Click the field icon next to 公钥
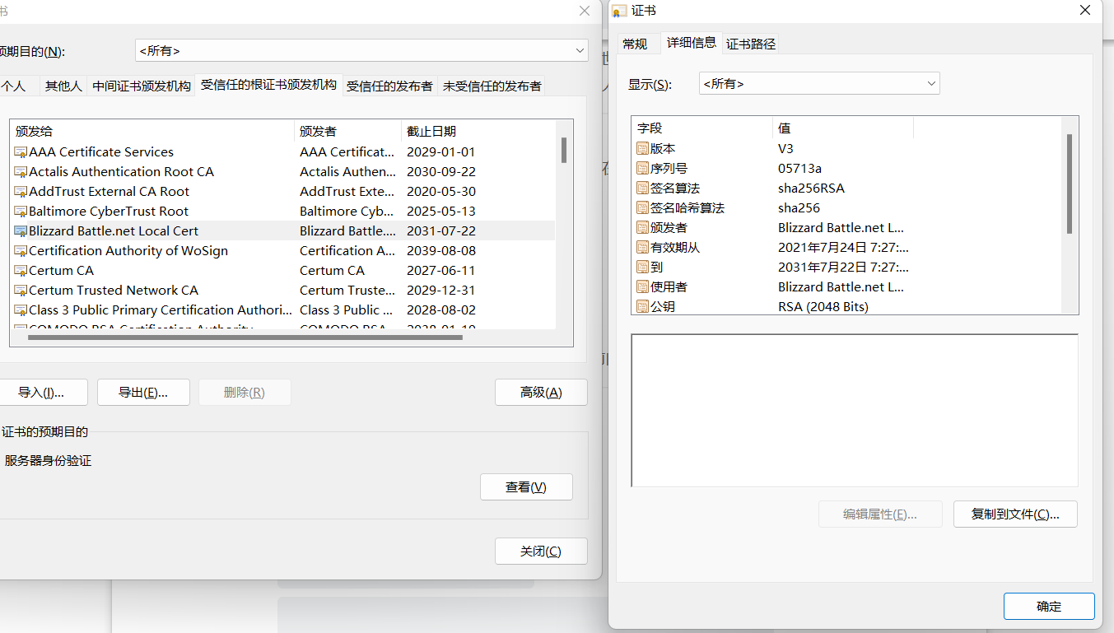The width and height of the screenshot is (1114, 633). 643,306
